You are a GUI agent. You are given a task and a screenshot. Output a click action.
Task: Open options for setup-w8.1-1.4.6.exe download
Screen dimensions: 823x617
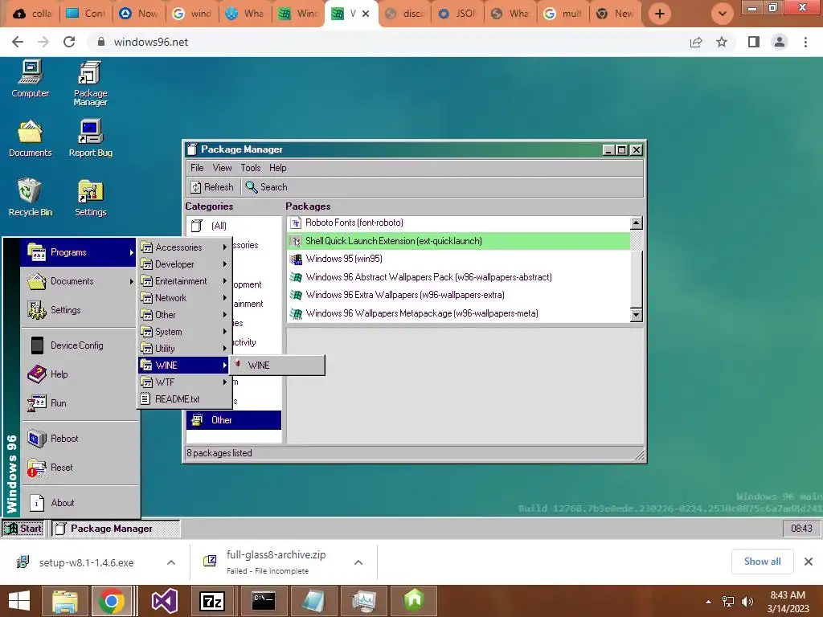click(171, 562)
